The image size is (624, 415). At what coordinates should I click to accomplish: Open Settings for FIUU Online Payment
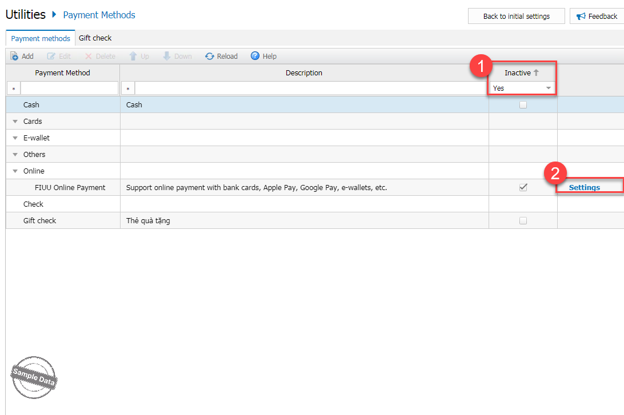584,188
